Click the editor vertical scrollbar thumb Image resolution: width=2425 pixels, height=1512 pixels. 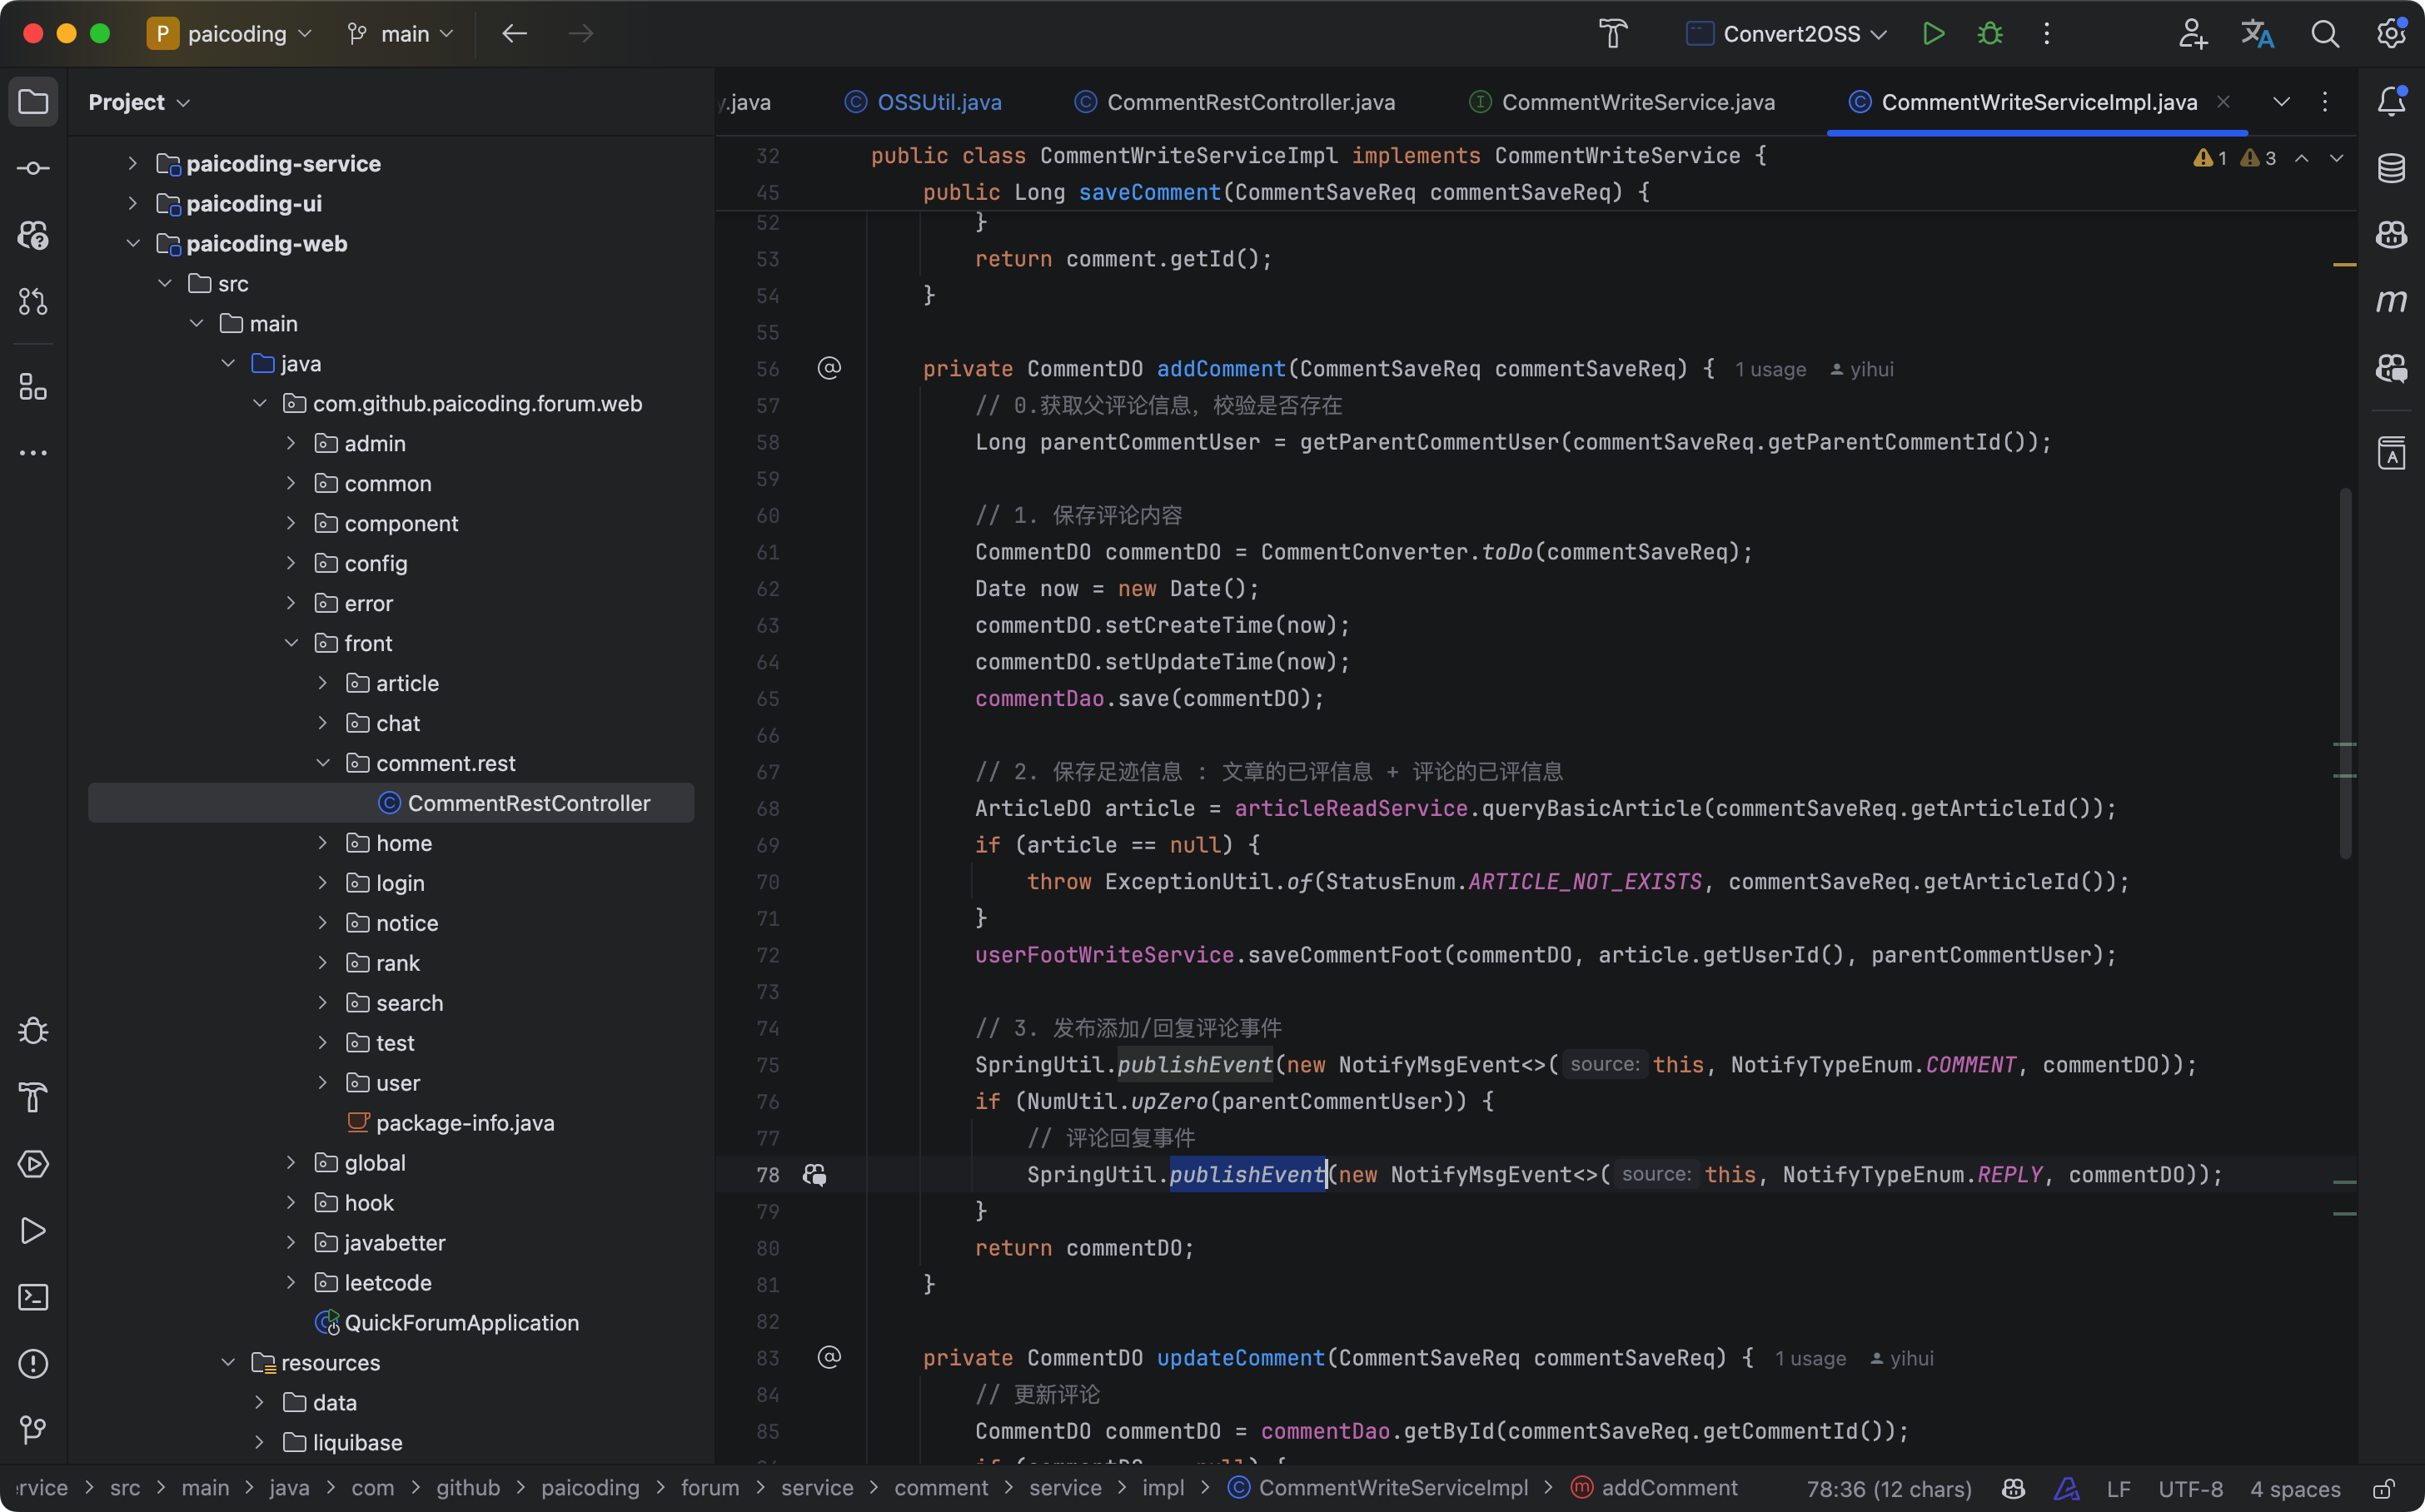[2345, 673]
